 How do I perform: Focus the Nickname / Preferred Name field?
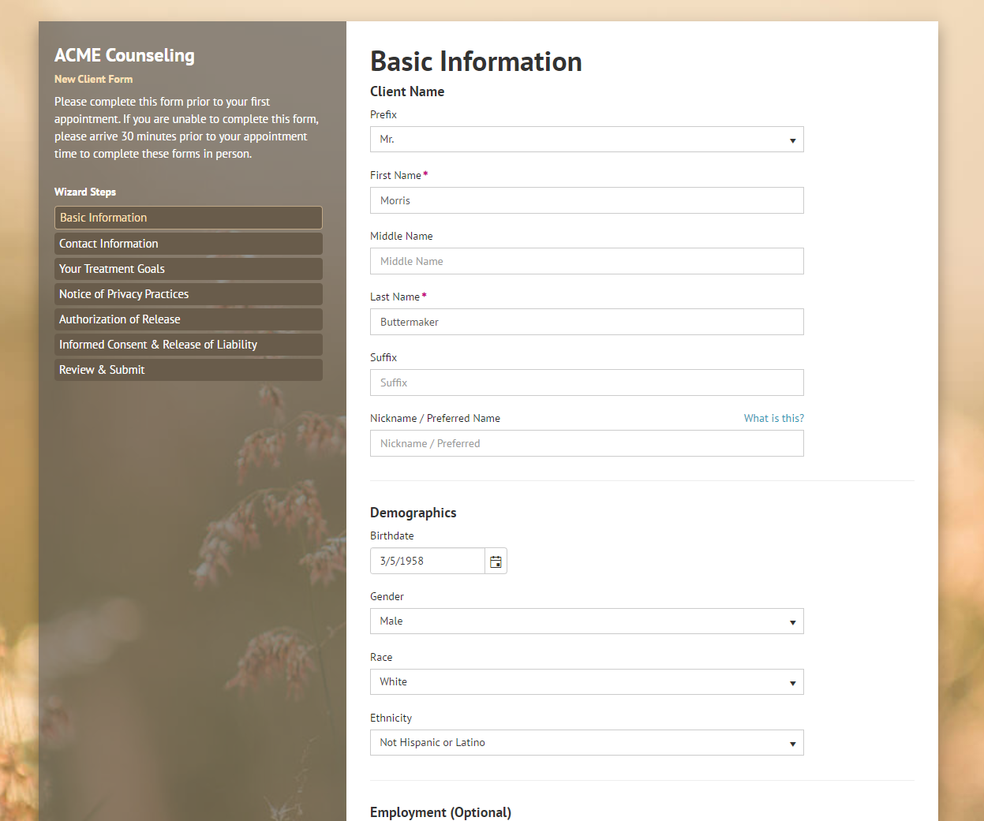point(586,443)
